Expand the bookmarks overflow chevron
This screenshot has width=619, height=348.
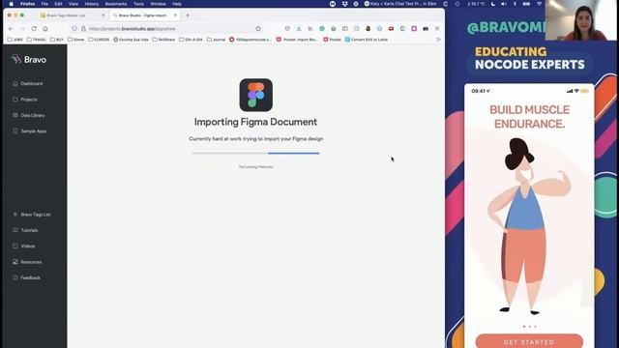pos(438,40)
